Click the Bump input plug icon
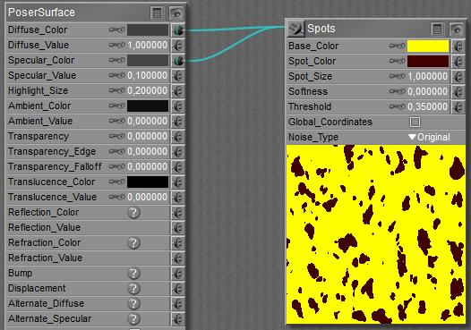This screenshot has width=471, height=330. (178, 274)
